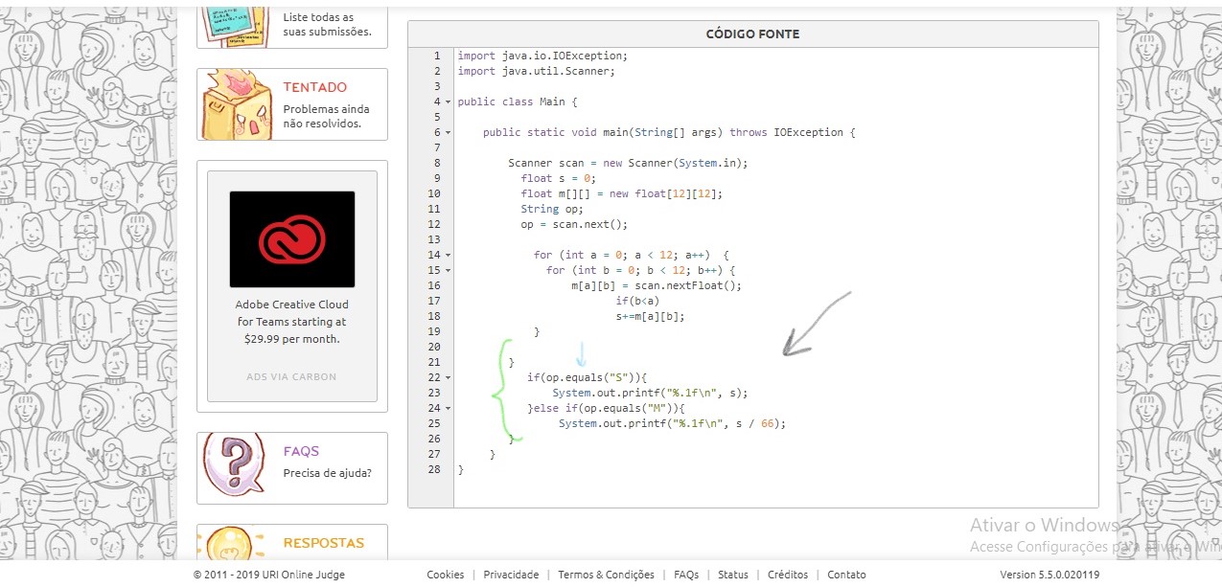Open the TENTADO heading link
1222x587 pixels.
(315, 87)
